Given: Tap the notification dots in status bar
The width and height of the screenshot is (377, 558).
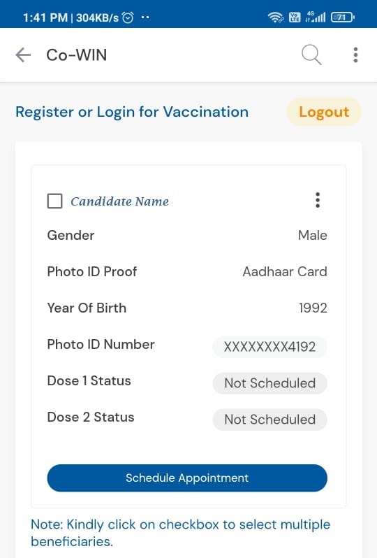Looking at the screenshot, I should 145,17.
